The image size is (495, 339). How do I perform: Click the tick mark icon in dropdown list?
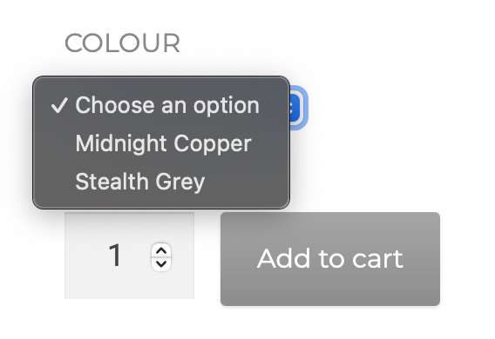pyautogui.click(x=59, y=105)
